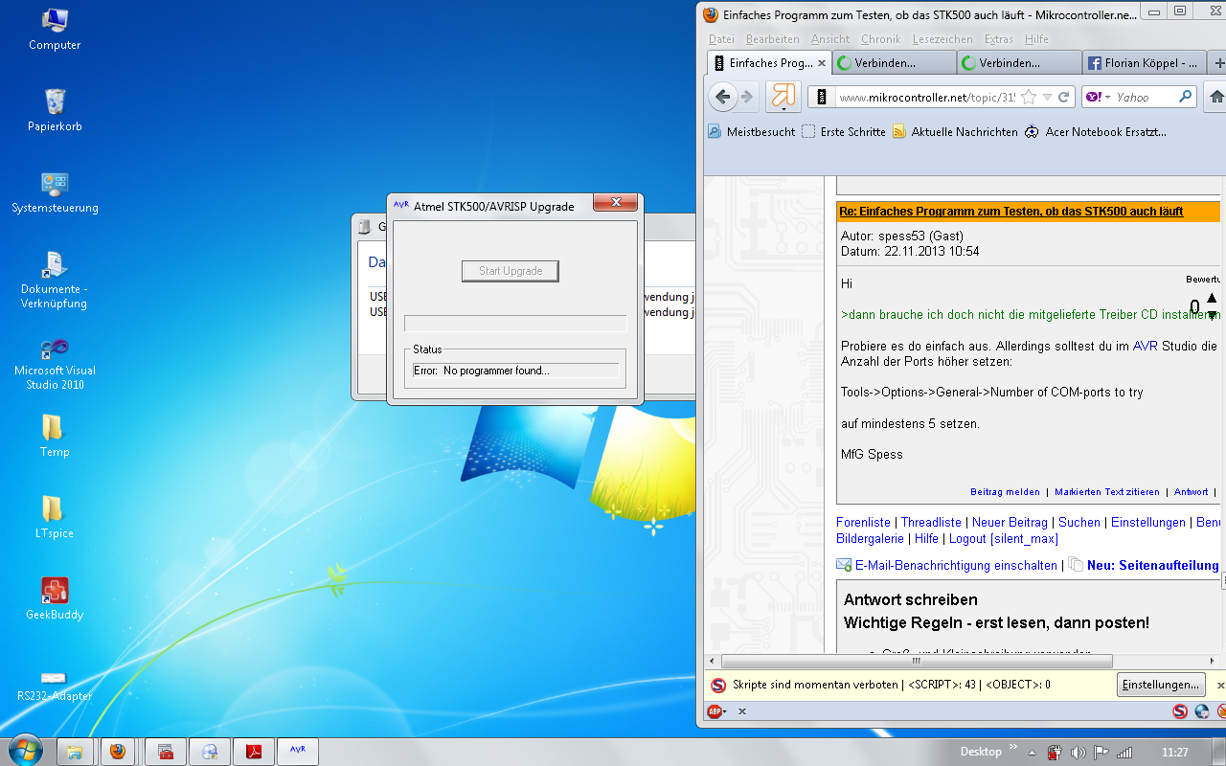This screenshot has width=1226, height=766.
Task: Go to the Firefox home page
Action: 1217,97
